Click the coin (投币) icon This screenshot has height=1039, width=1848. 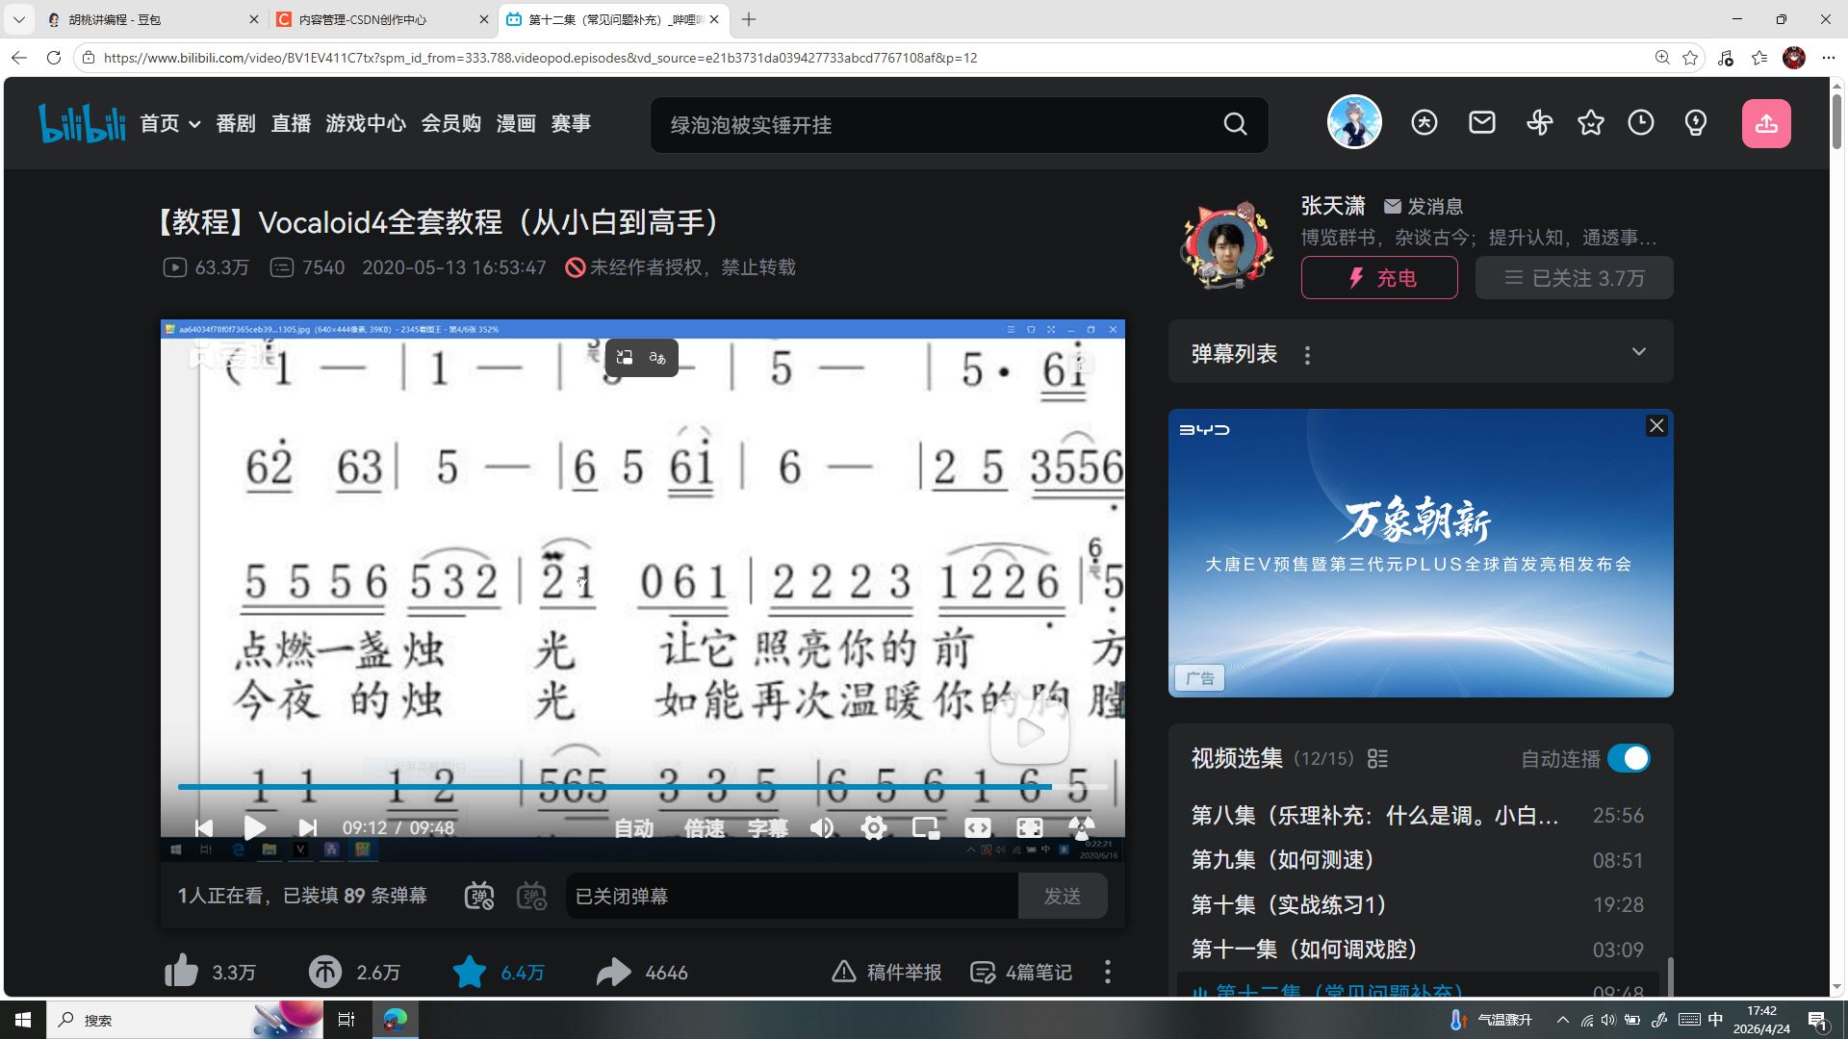(x=325, y=973)
